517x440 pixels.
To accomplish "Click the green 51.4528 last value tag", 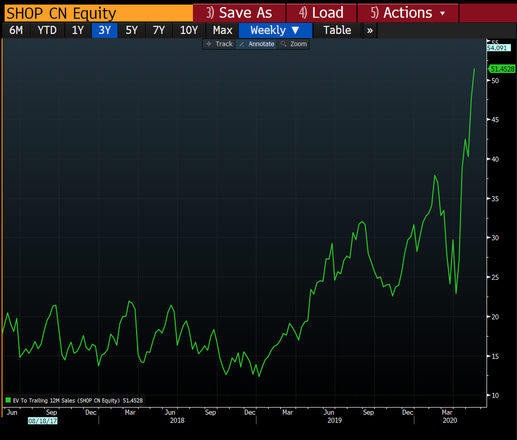I will click(x=502, y=69).
